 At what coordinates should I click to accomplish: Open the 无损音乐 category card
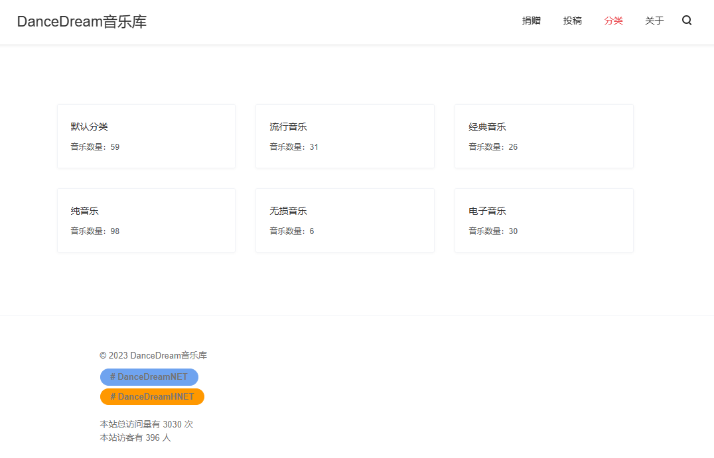click(x=344, y=220)
